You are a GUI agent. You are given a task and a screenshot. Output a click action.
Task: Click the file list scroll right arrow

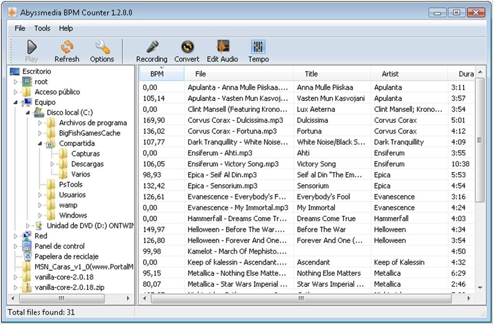click(468, 298)
